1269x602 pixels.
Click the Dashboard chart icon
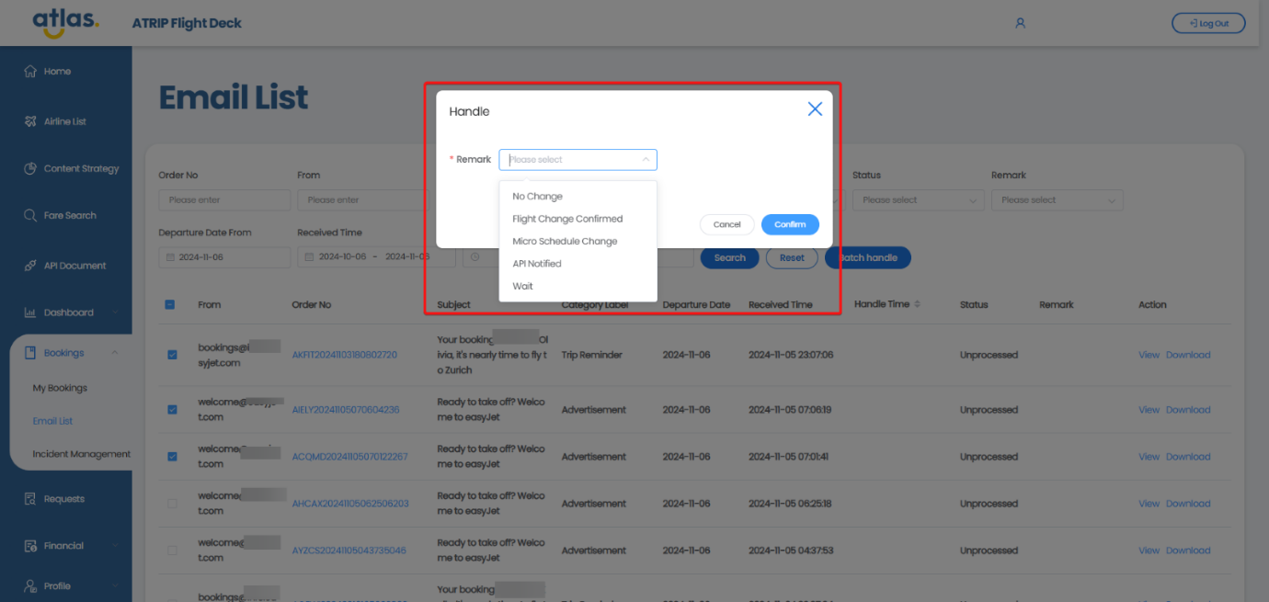pos(30,312)
